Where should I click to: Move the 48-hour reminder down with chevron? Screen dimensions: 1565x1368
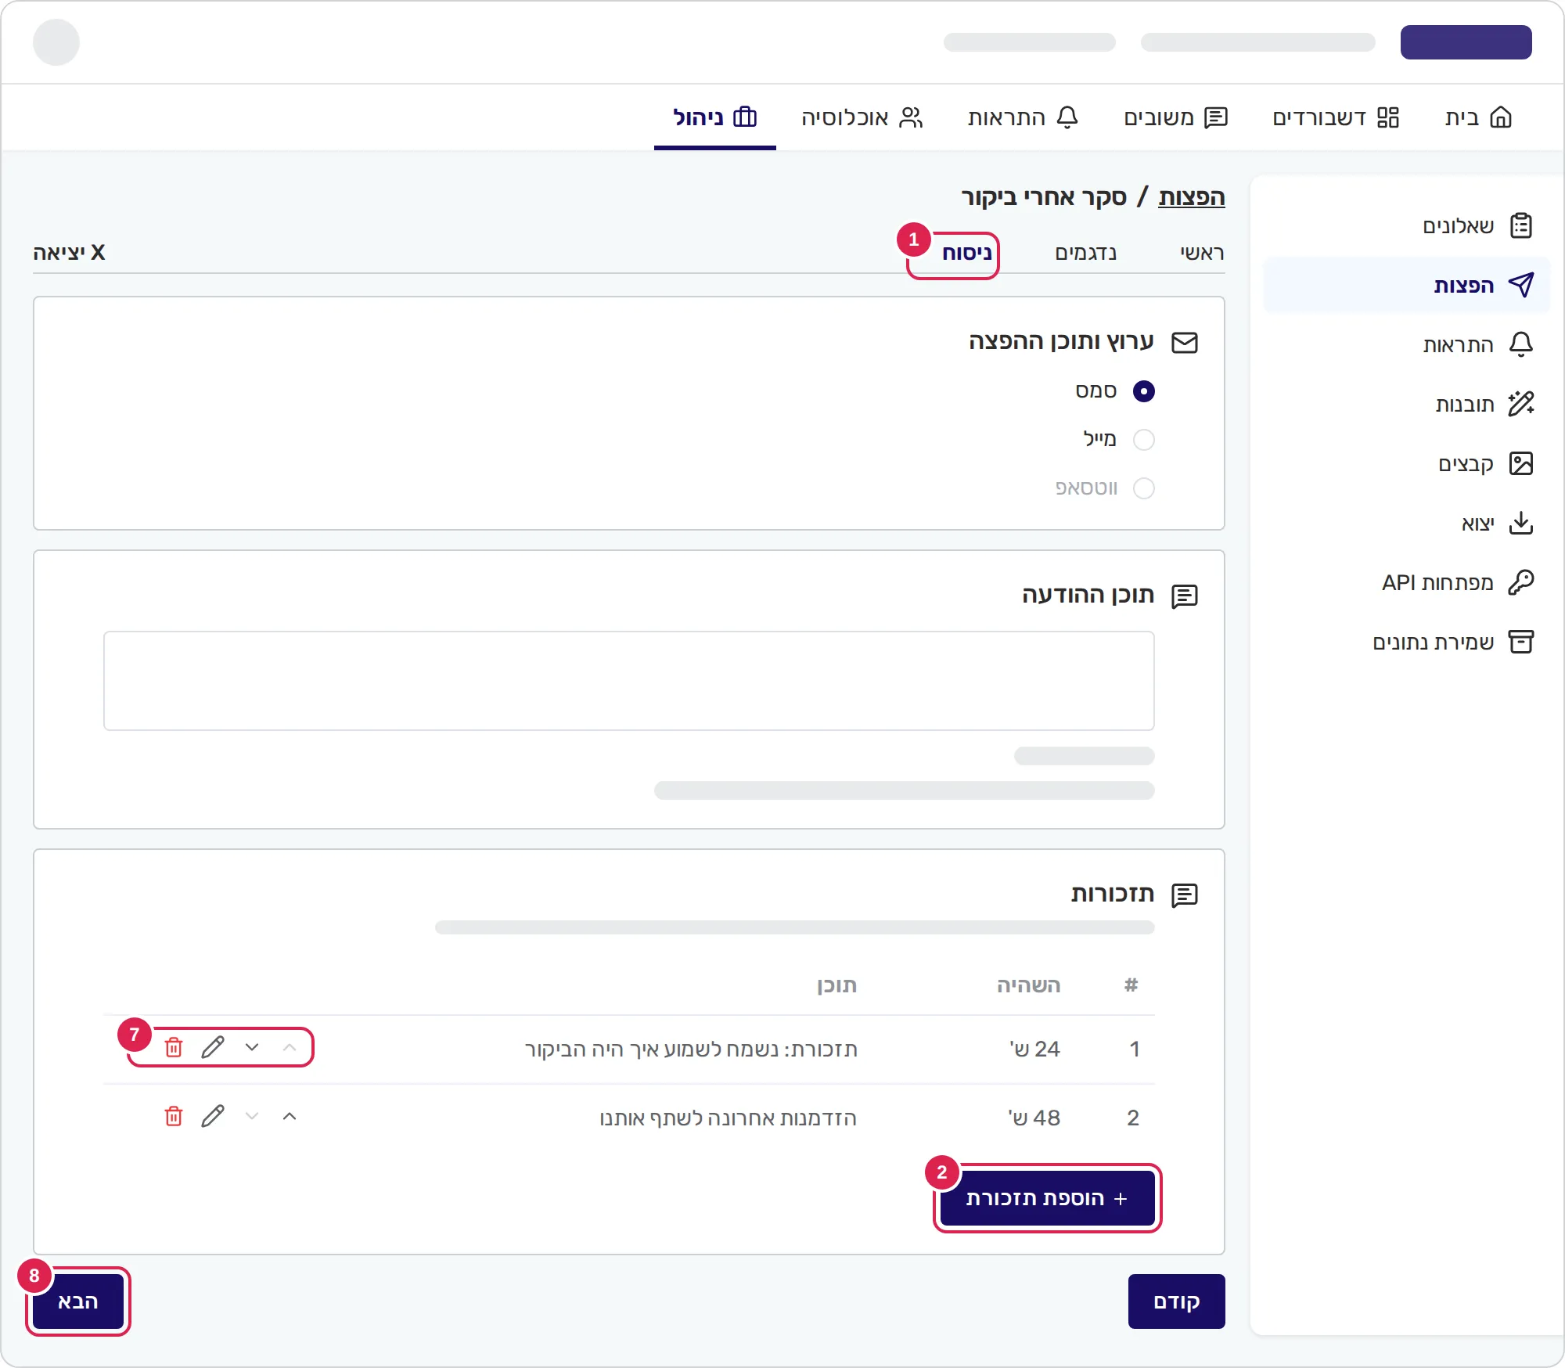coord(252,1116)
